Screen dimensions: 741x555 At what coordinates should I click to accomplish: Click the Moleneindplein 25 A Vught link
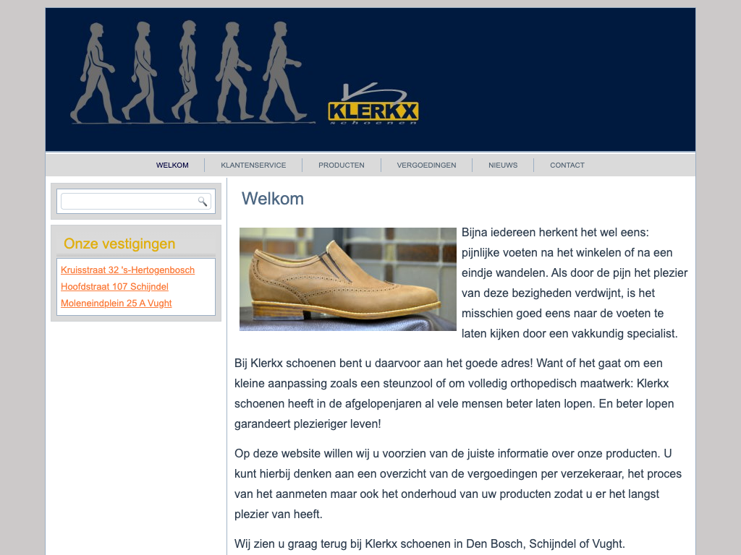click(x=117, y=304)
